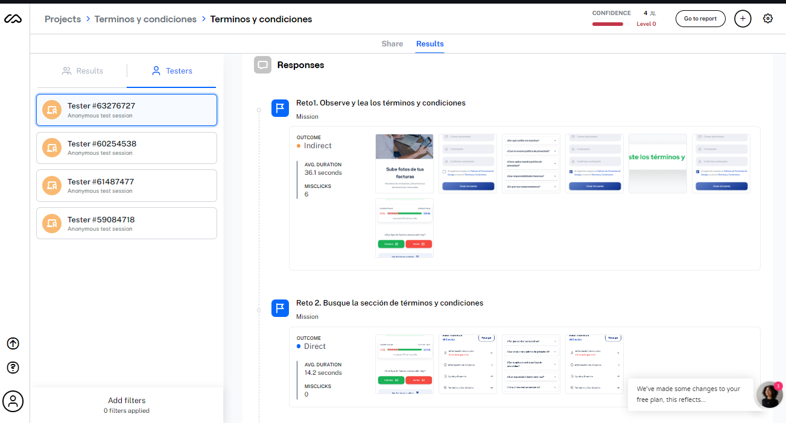The width and height of the screenshot is (786, 423).
Task: Open the free plan changes chat message
Action: [x=690, y=395]
